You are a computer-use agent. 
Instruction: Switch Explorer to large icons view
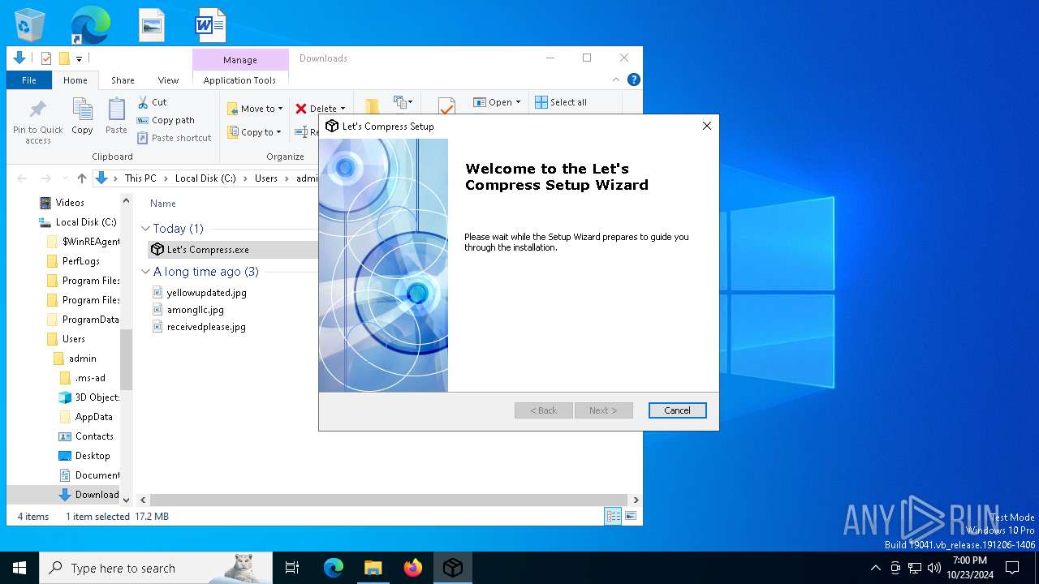coord(631,516)
